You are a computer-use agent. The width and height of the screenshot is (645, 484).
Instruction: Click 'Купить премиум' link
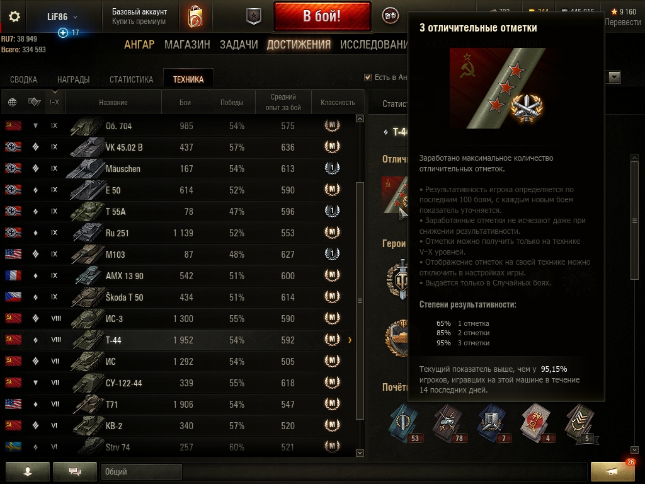click(x=139, y=21)
